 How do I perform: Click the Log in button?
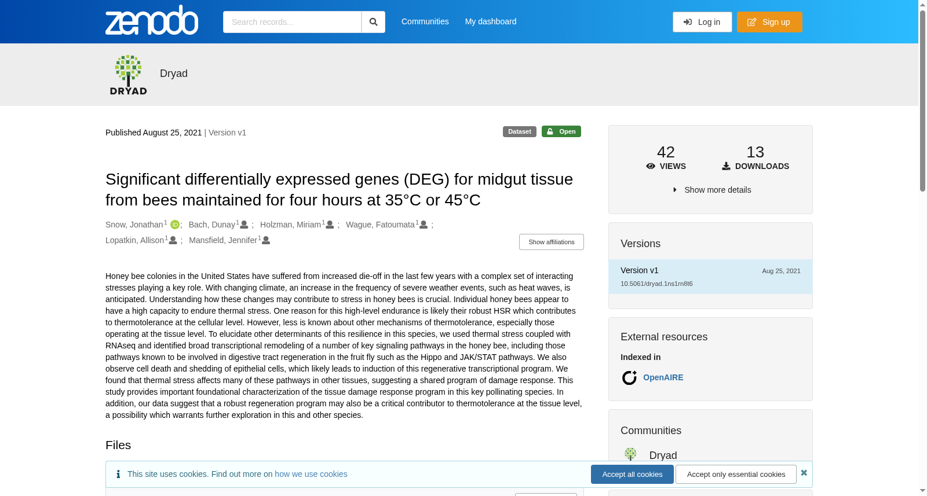click(702, 22)
